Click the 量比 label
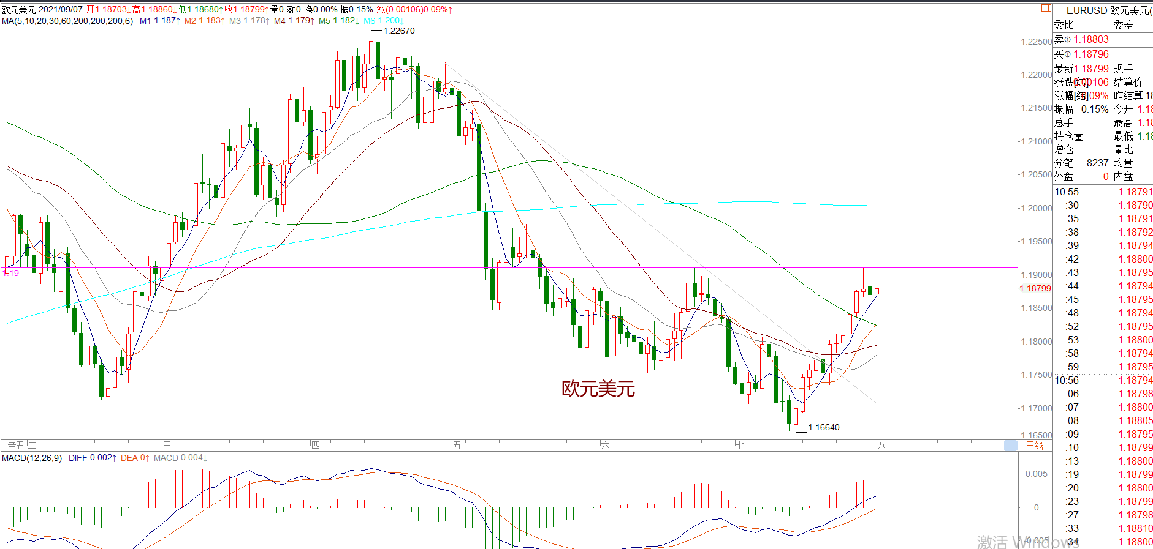This screenshot has width=1153, height=549. pyautogui.click(x=1123, y=149)
